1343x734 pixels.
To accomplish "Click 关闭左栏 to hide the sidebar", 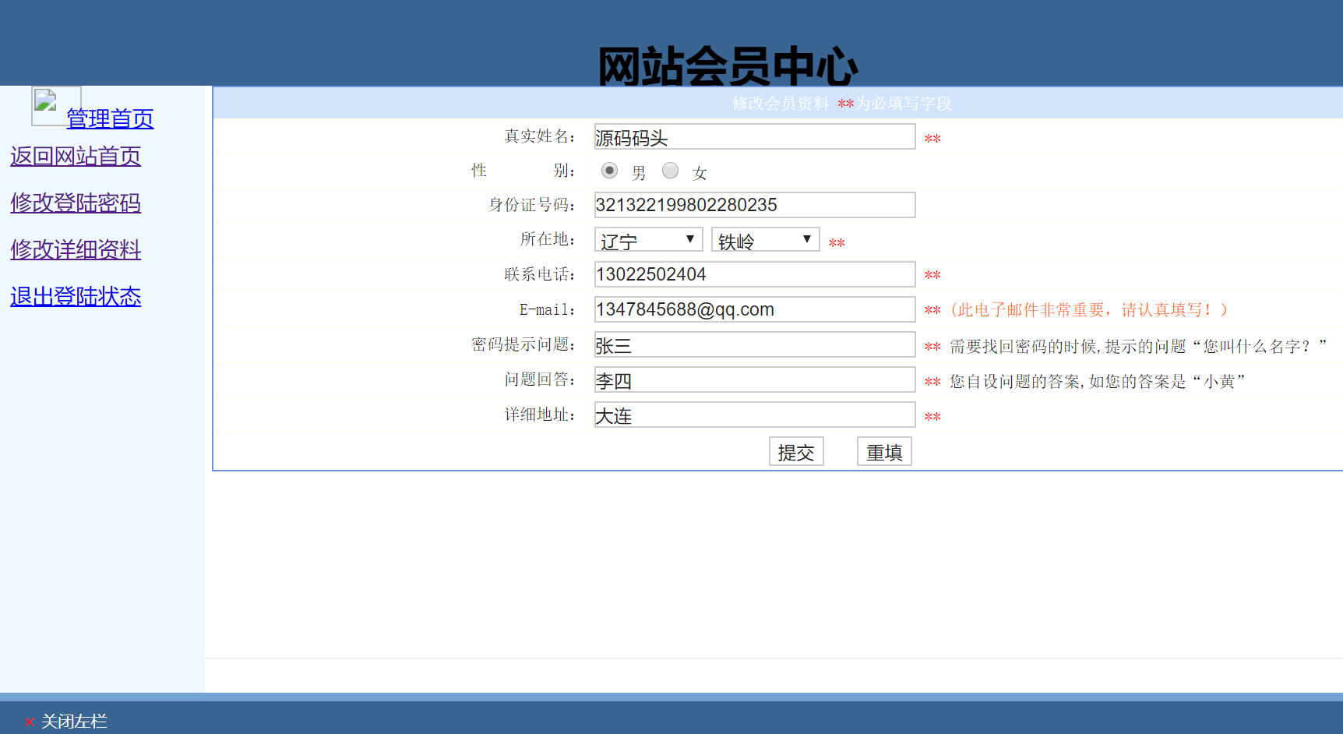I will click(74, 722).
